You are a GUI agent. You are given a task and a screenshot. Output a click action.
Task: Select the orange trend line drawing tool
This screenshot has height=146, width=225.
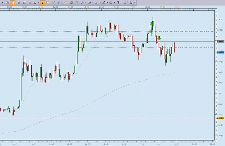(104, 3)
